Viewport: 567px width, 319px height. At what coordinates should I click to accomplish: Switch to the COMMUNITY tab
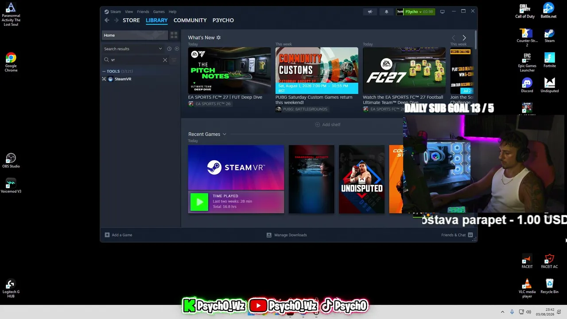190,20
